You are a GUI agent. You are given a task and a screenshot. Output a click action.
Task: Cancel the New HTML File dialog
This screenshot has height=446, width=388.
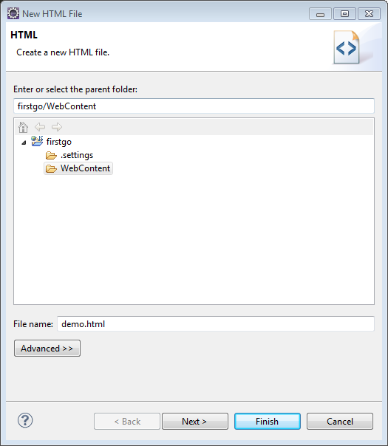(340, 421)
